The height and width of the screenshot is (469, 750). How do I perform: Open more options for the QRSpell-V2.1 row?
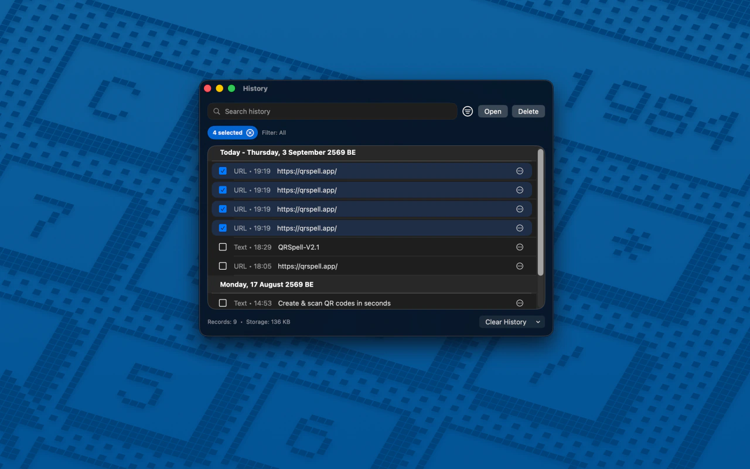click(520, 247)
